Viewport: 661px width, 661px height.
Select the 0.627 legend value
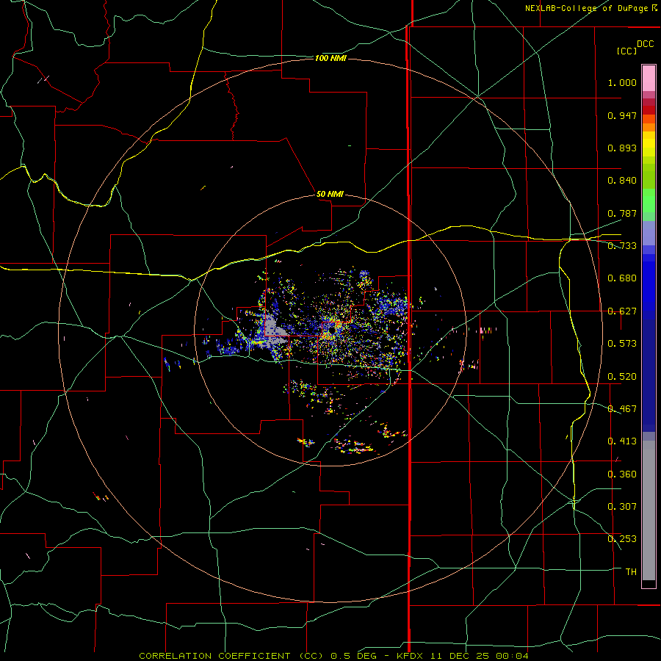coord(622,311)
